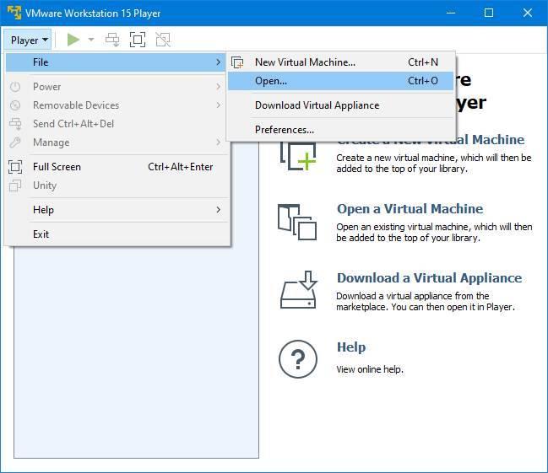
Task: Click the Create a New Virtual Machine icon
Action: [298, 156]
